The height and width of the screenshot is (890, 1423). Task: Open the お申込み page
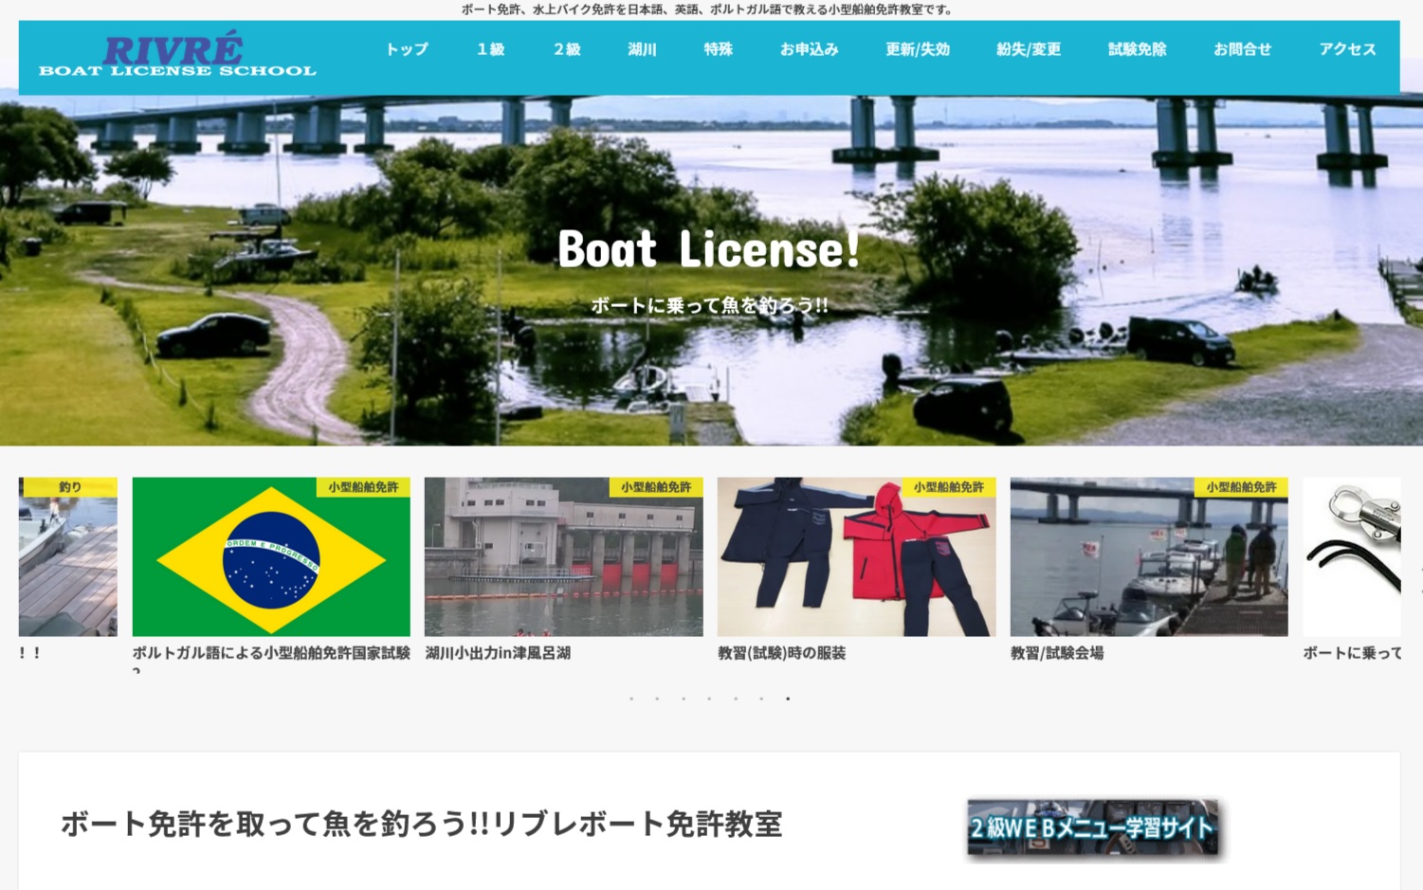(x=809, y=49)
